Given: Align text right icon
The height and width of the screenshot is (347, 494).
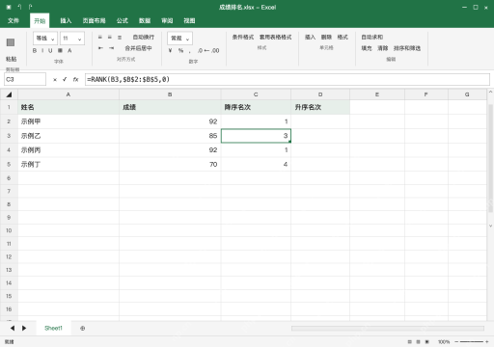Looking at the screenshot, I should point(120,38).
